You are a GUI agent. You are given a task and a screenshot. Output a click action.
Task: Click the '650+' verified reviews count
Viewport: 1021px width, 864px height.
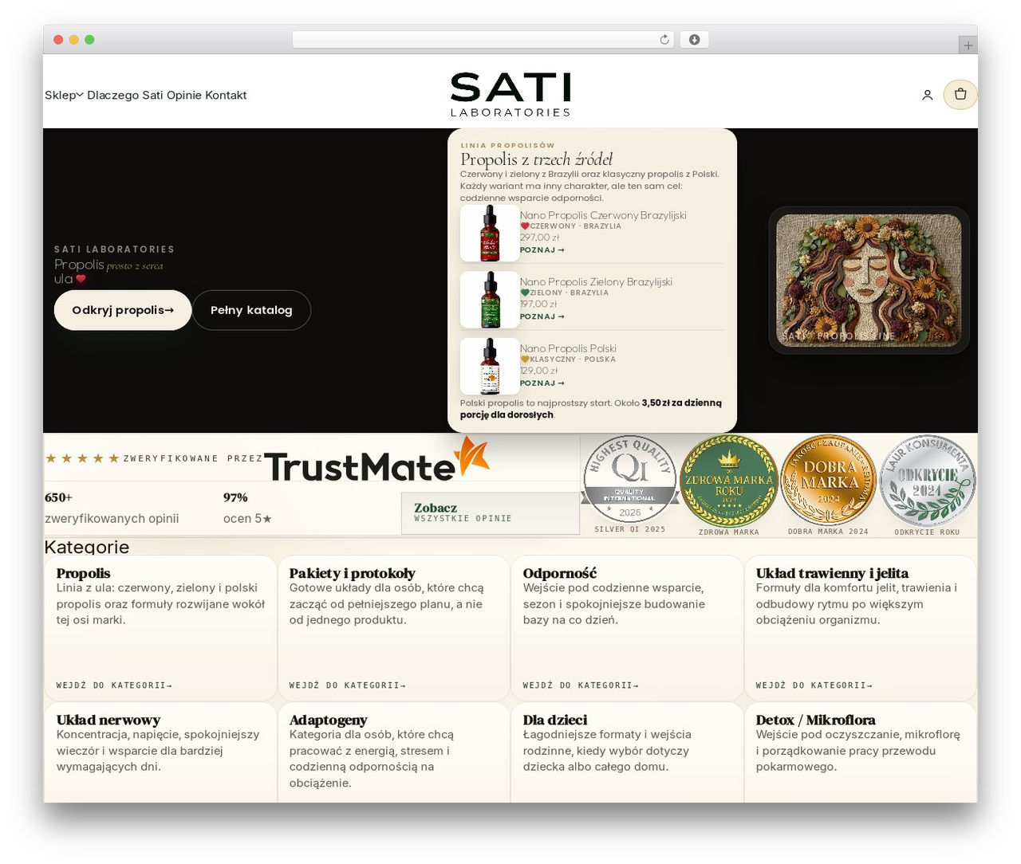click(x=58, y=497)
